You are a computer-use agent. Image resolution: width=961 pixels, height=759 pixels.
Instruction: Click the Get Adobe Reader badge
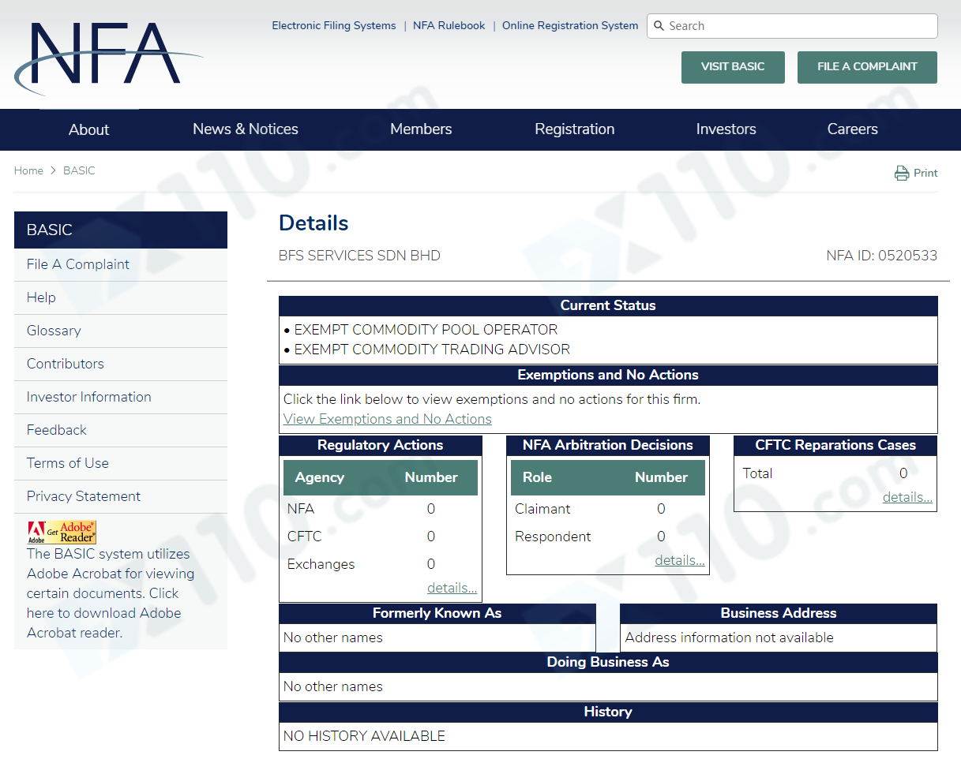pos(62,533)
